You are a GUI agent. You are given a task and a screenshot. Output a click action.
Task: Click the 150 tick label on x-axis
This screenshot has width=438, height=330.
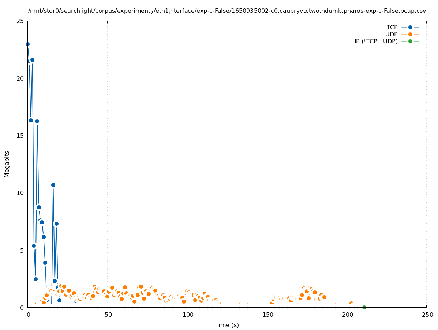267,315
